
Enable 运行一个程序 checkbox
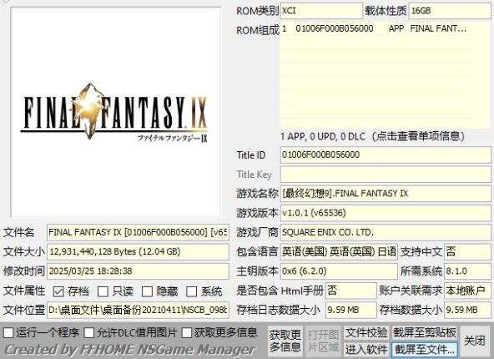coord(8,332)
